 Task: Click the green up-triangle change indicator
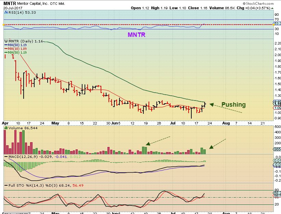point(272,8)
